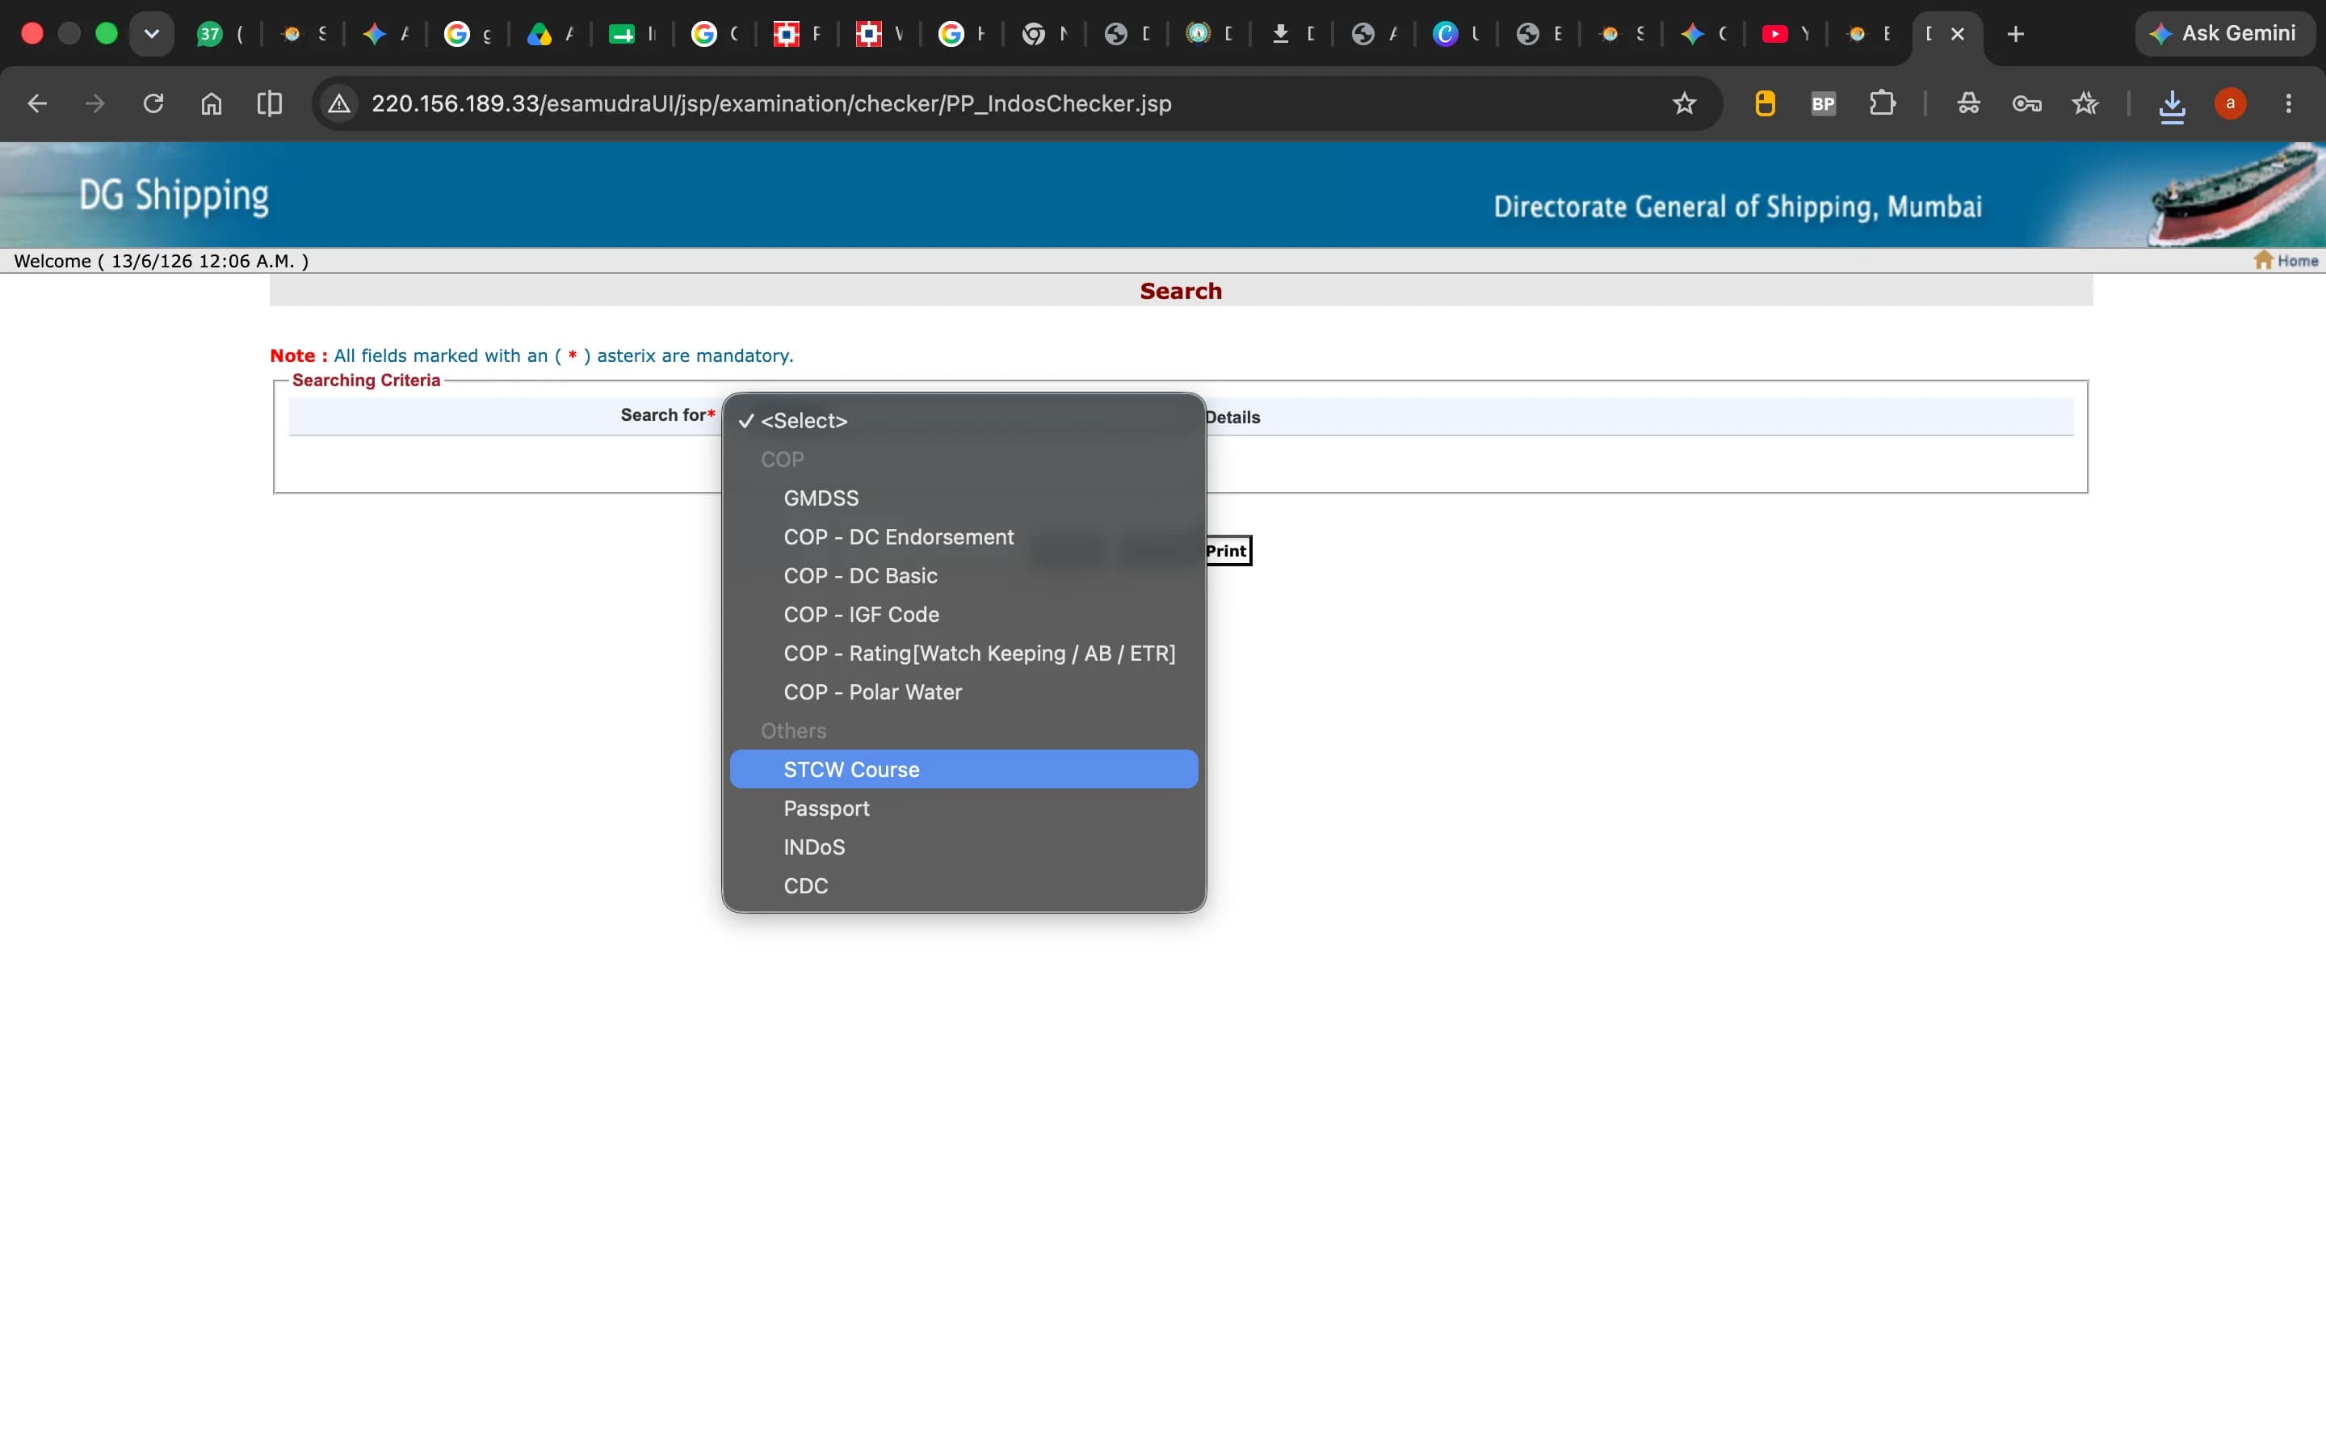Expand the tab search chevron
The height and width of the screenshot is (1454, 2326).
151,34
